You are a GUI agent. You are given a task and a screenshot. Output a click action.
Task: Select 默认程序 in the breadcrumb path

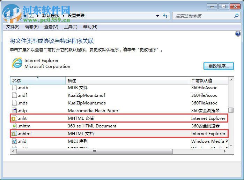51,16
